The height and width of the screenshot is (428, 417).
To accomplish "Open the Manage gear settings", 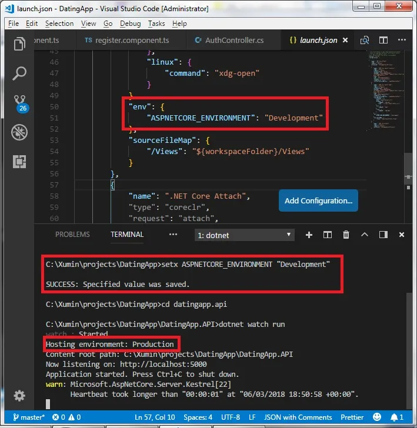I will click(x=19, y=396).
